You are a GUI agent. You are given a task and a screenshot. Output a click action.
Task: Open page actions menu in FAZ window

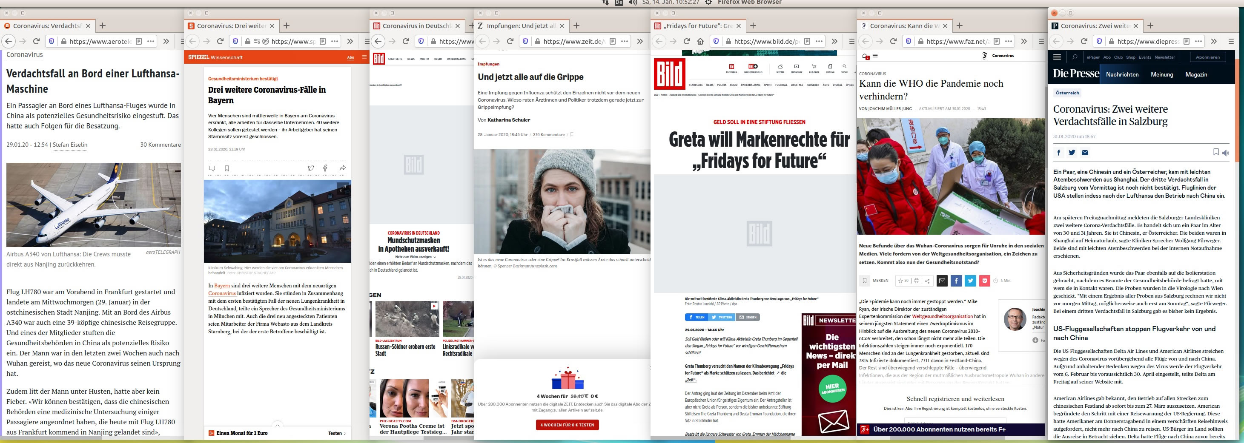[1008, 42]
